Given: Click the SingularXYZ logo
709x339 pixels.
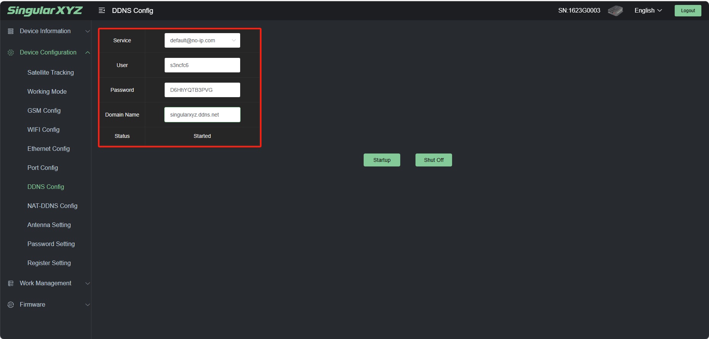Looking at the screenshot, I should pyautogui.click(x=45, y=11).
